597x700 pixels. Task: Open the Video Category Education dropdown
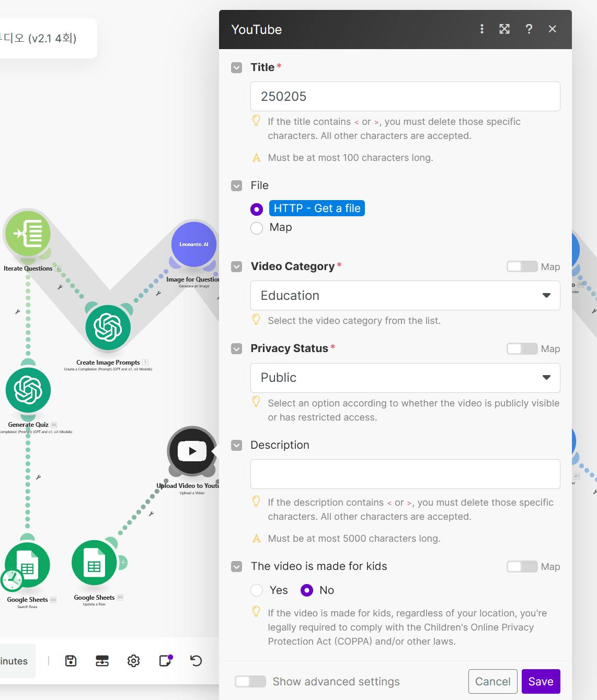(x=405, y=296)
